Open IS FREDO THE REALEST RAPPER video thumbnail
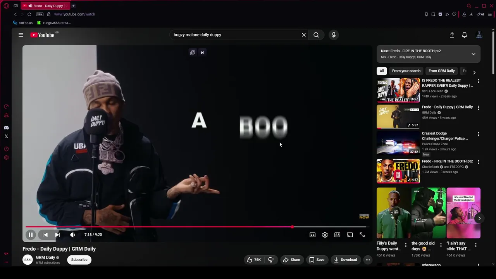This screenshot has width=496, height=279. tap(398, 90)
